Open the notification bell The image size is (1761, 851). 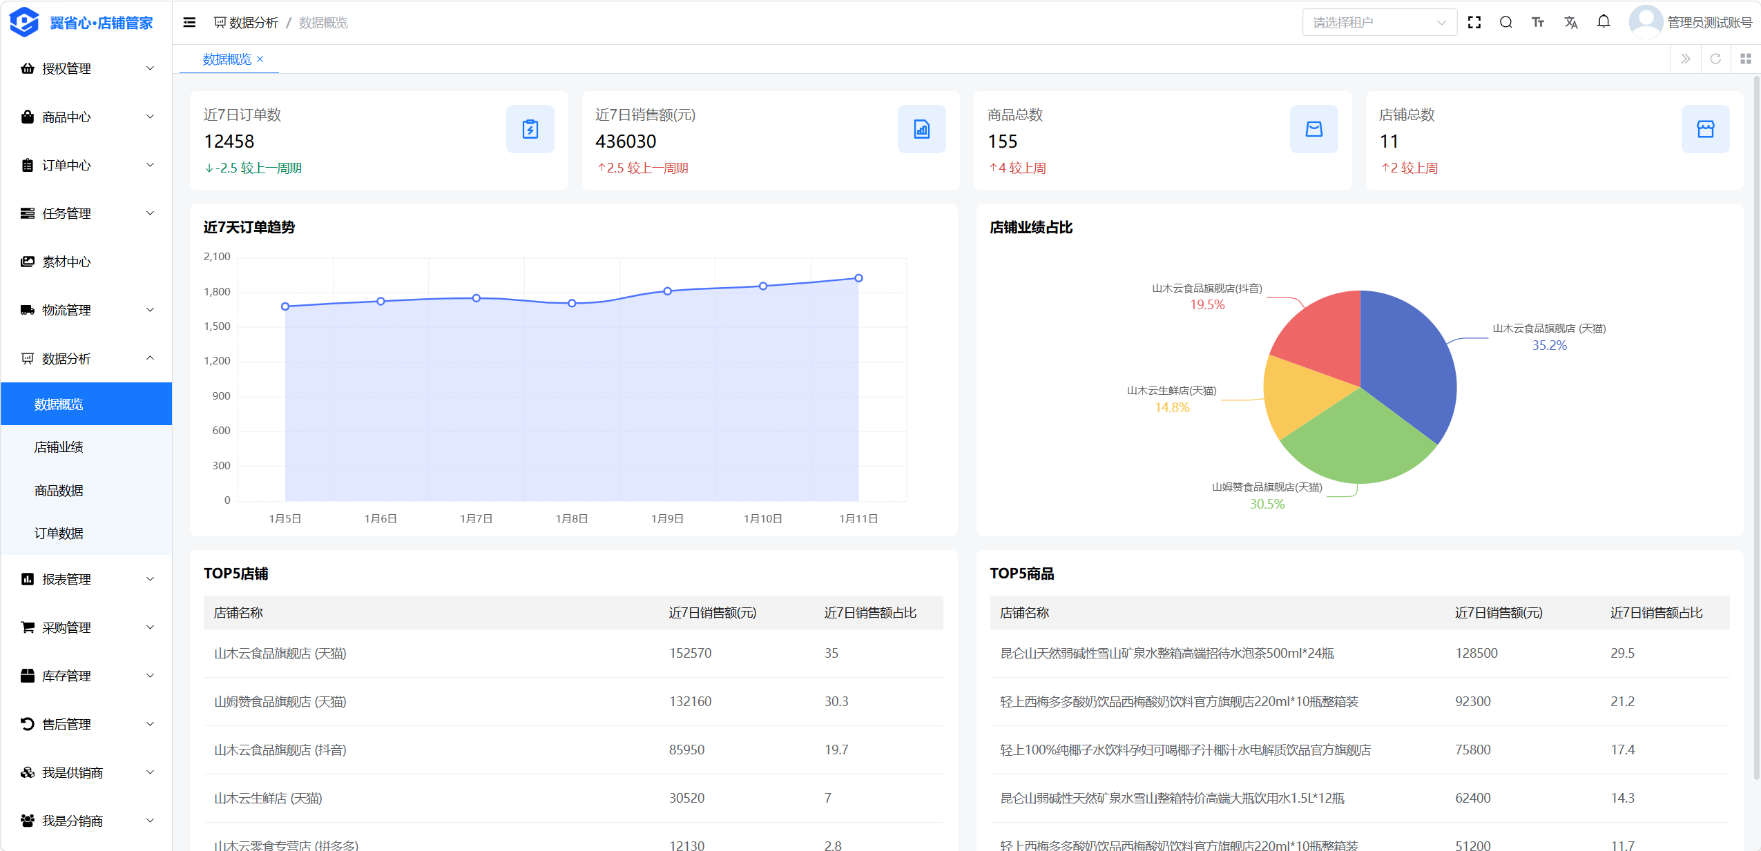[1604, 21]
